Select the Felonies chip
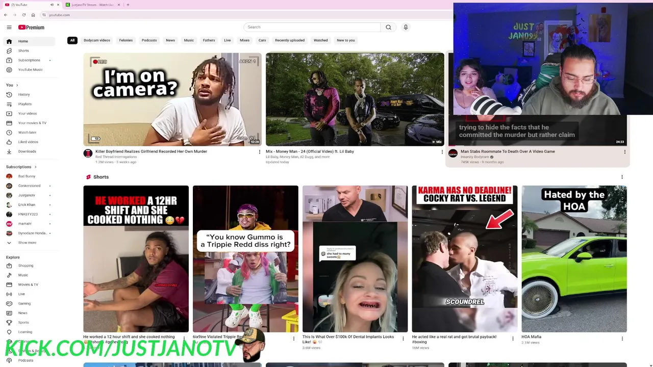This screenshot has width=653, height=367. 125,40
